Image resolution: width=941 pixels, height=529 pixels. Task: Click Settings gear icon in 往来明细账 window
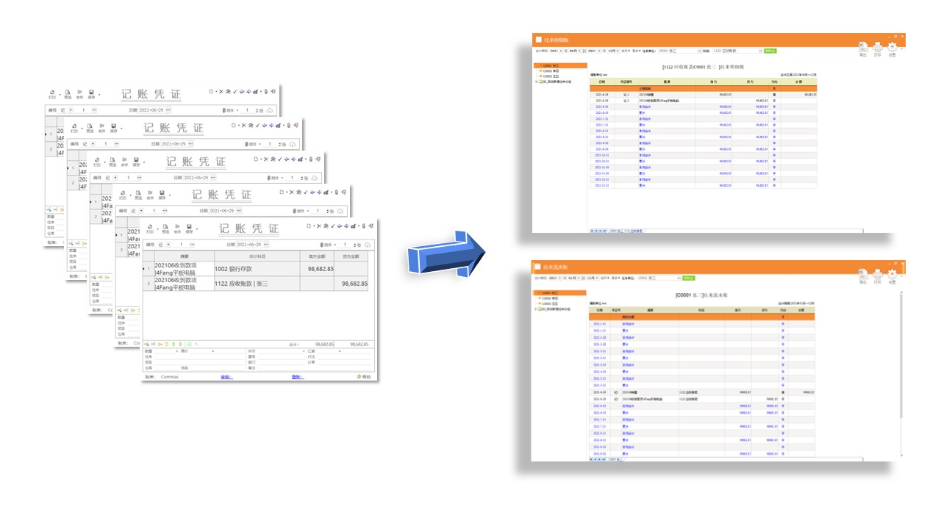click(x=892, y=48)
